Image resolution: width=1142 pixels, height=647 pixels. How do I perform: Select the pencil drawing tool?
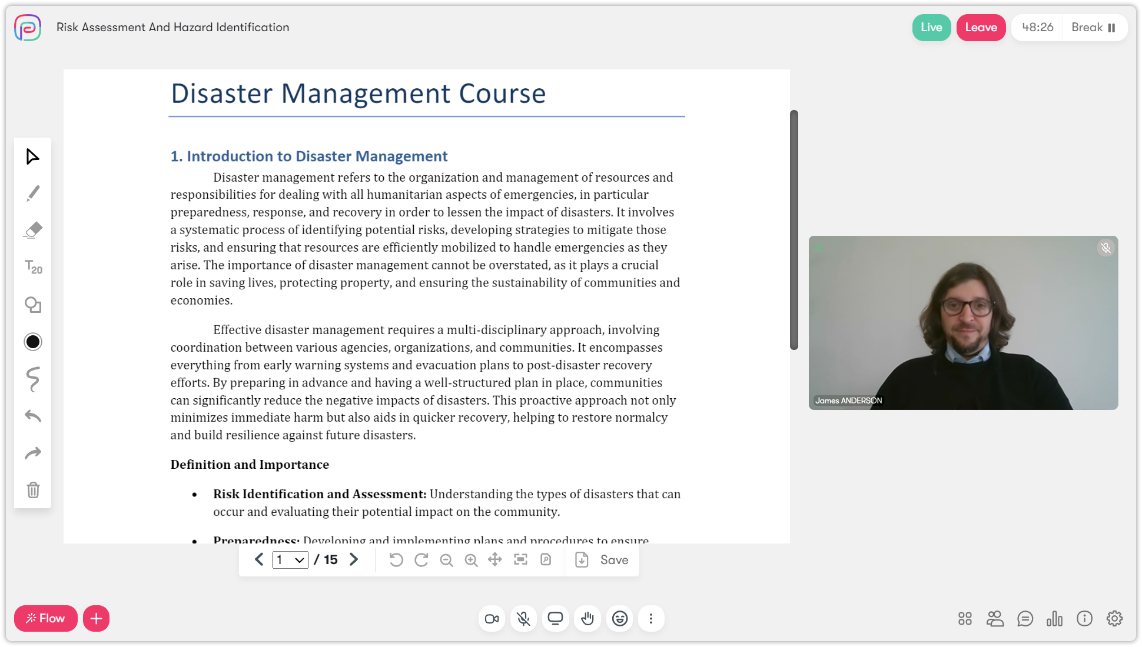33,194
